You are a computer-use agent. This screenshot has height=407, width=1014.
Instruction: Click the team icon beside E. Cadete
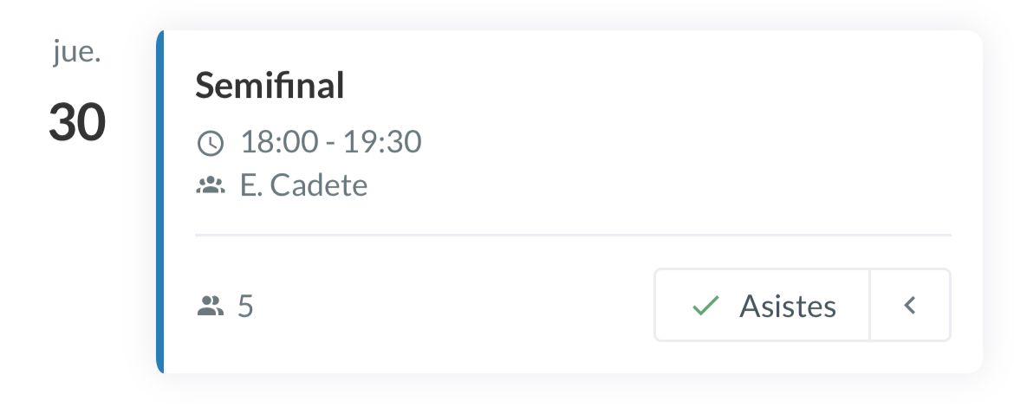coord(211,185)
